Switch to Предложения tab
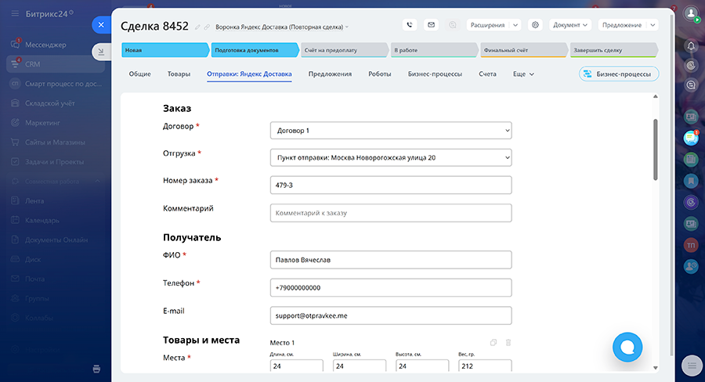The image size is (705, 382). point(330,74)
